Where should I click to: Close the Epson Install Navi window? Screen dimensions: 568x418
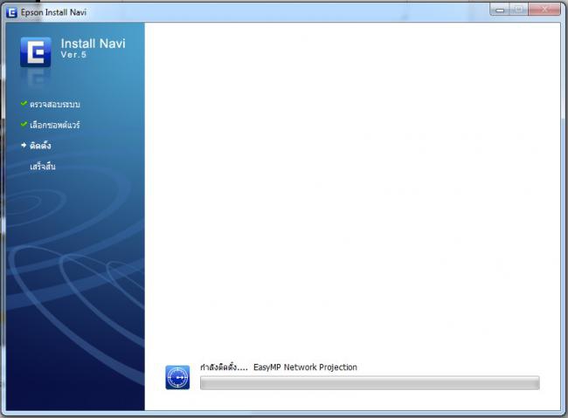(x=544, y=10)
